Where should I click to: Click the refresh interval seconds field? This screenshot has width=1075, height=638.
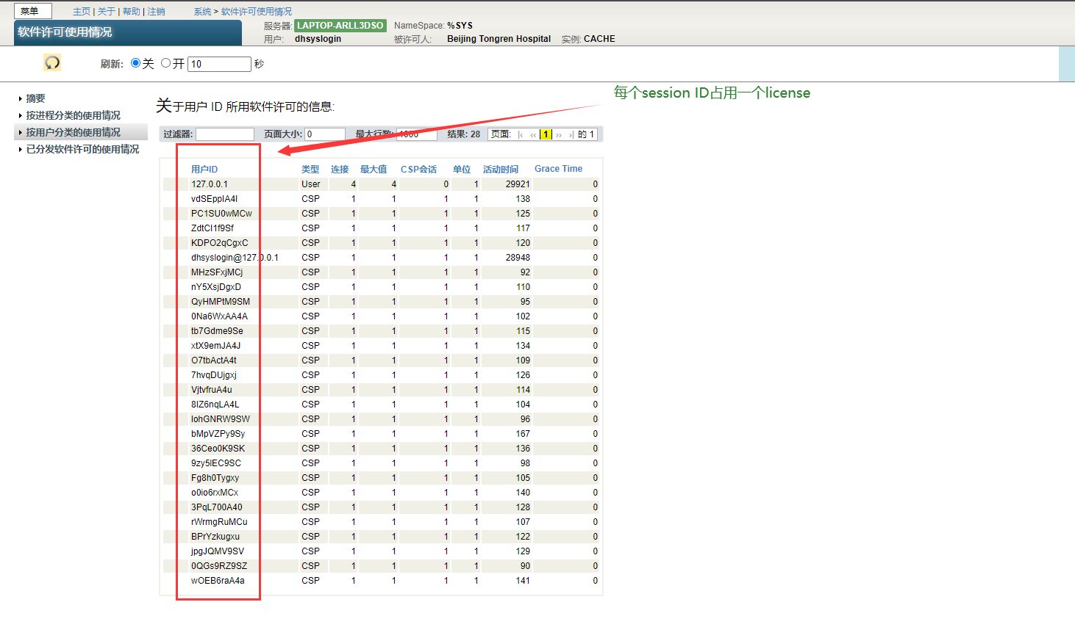219,64
